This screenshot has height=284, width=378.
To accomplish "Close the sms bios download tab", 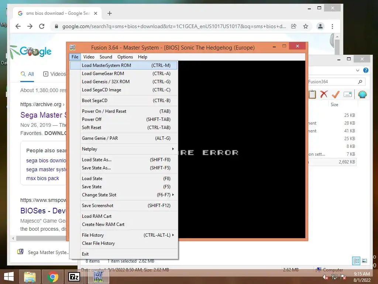I will point(96,13).
